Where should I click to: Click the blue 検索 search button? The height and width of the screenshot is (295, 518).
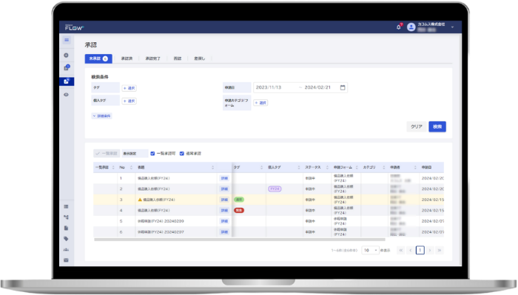(x=437, y=126)
